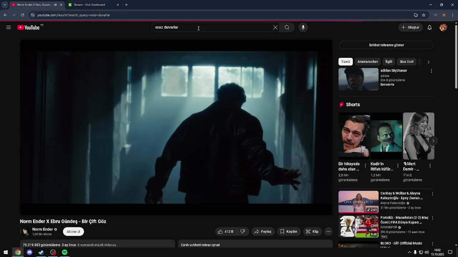This screenshot has width=458, height=257.
Task: Open Steam from the taskbar
Action: pyautogui.click(x=41, y=252)
